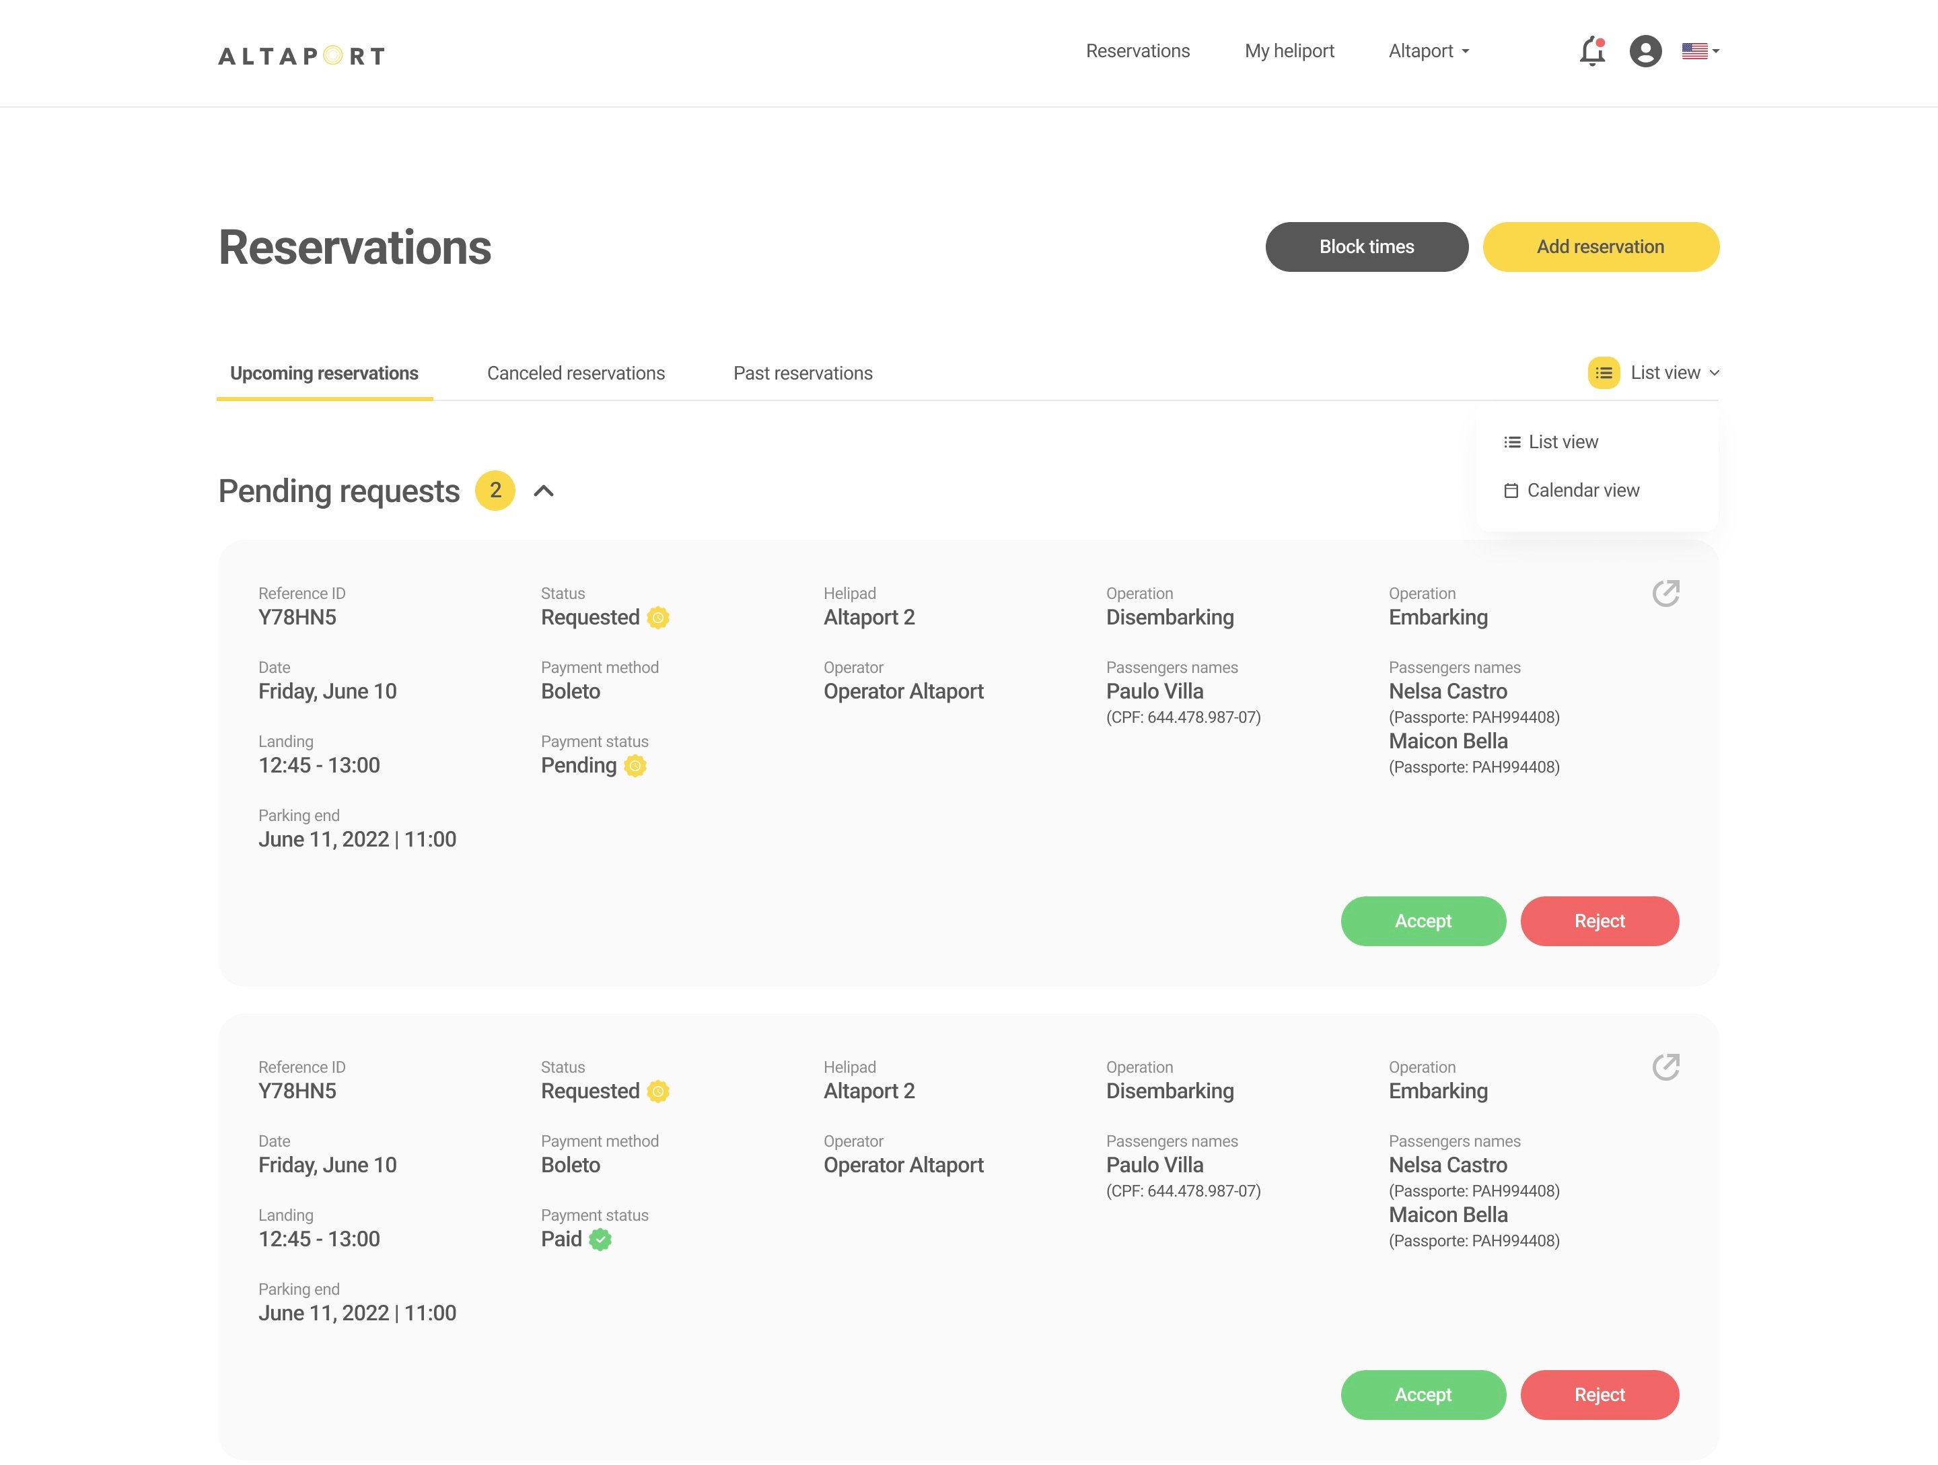The height and width of the screenshot is (1465, 1938).
Task: Reject the second pending reservation request
Action: [1600, 1394]
